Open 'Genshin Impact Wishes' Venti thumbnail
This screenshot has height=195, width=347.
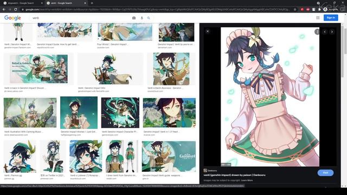[x=79, y=113]
